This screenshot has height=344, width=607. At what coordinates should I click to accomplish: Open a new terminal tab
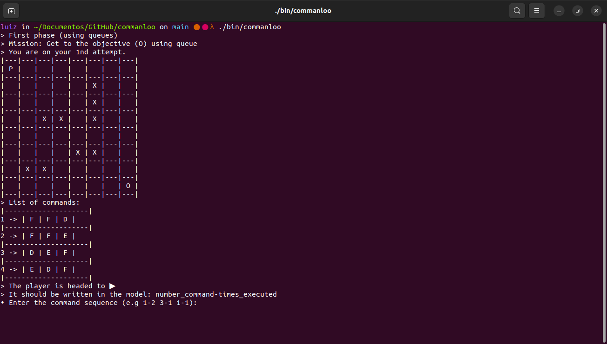(11, 11)
